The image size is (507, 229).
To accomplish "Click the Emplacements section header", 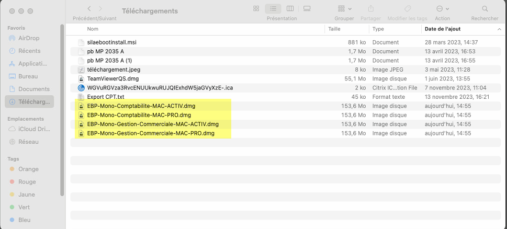I will point(26,119).
